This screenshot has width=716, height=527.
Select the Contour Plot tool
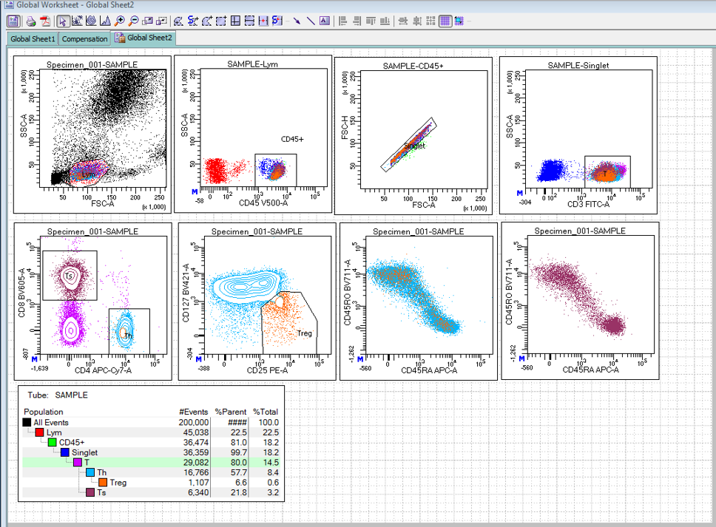(x=90, y=21)
